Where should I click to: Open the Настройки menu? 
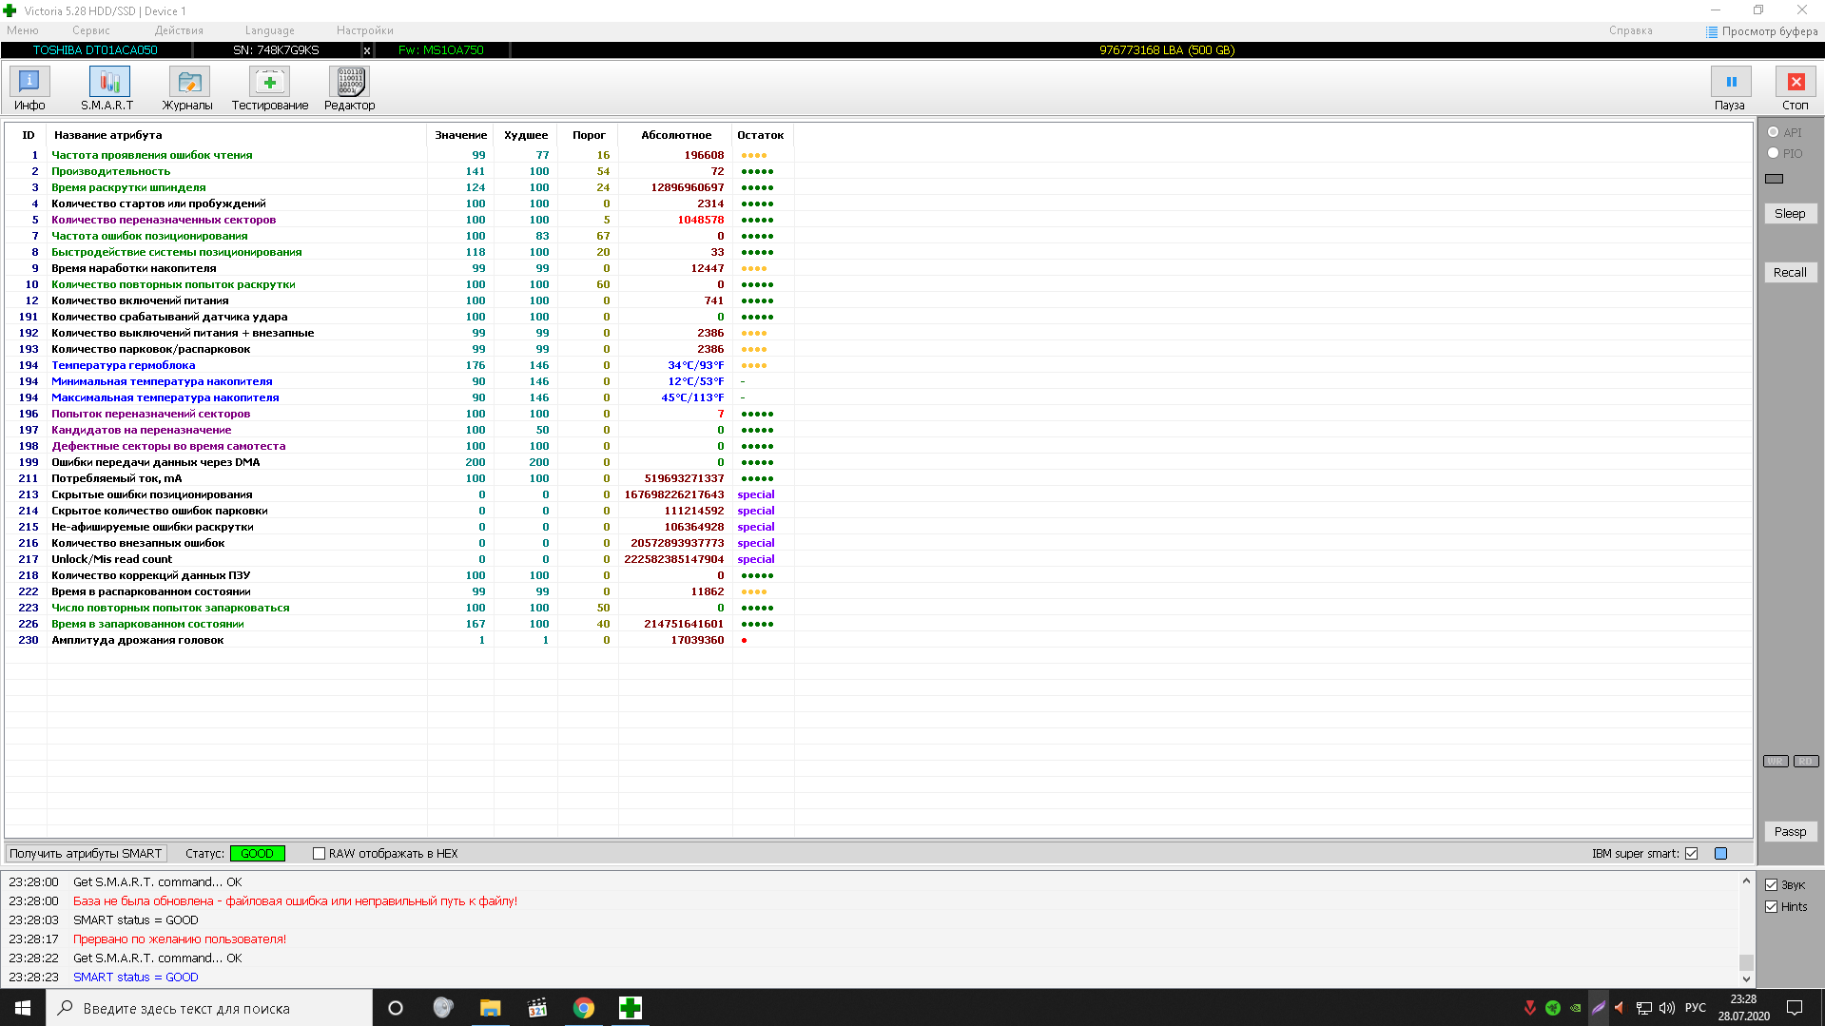pyautogui.click(x=364, y=31)
